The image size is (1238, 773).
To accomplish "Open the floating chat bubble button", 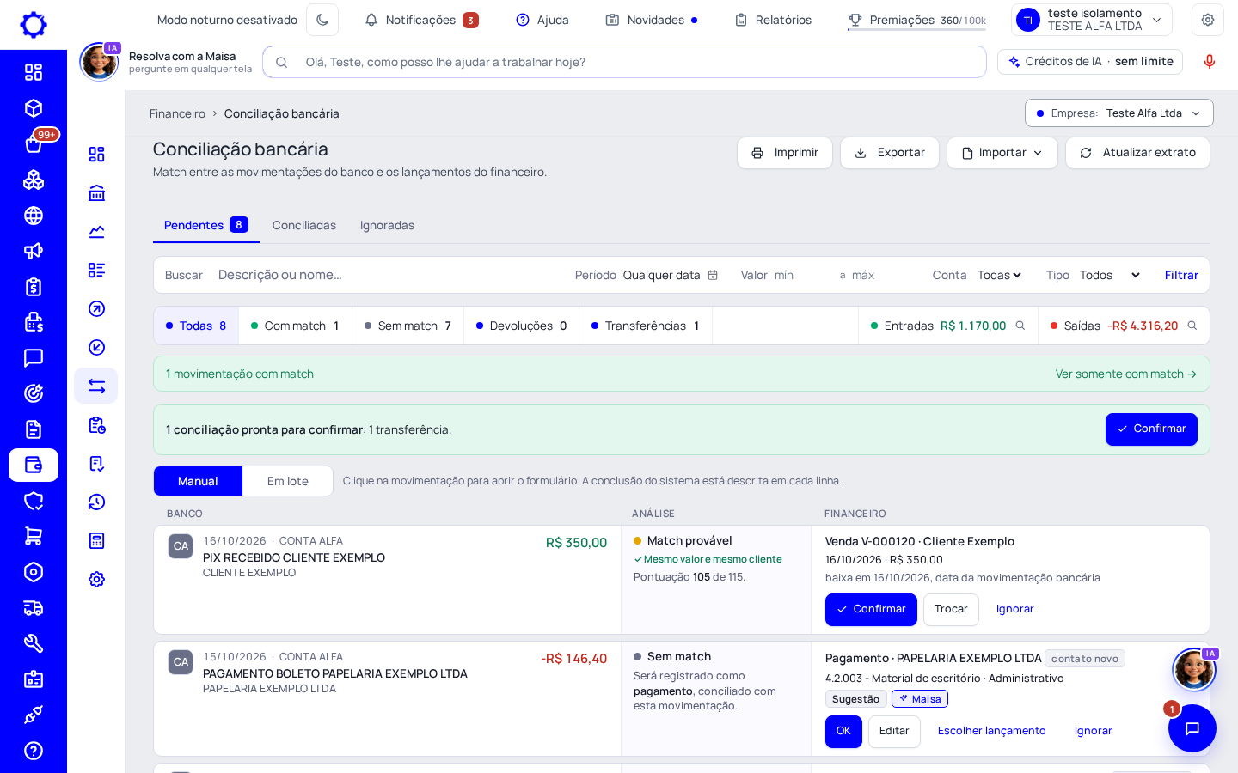I will 1192,728.
